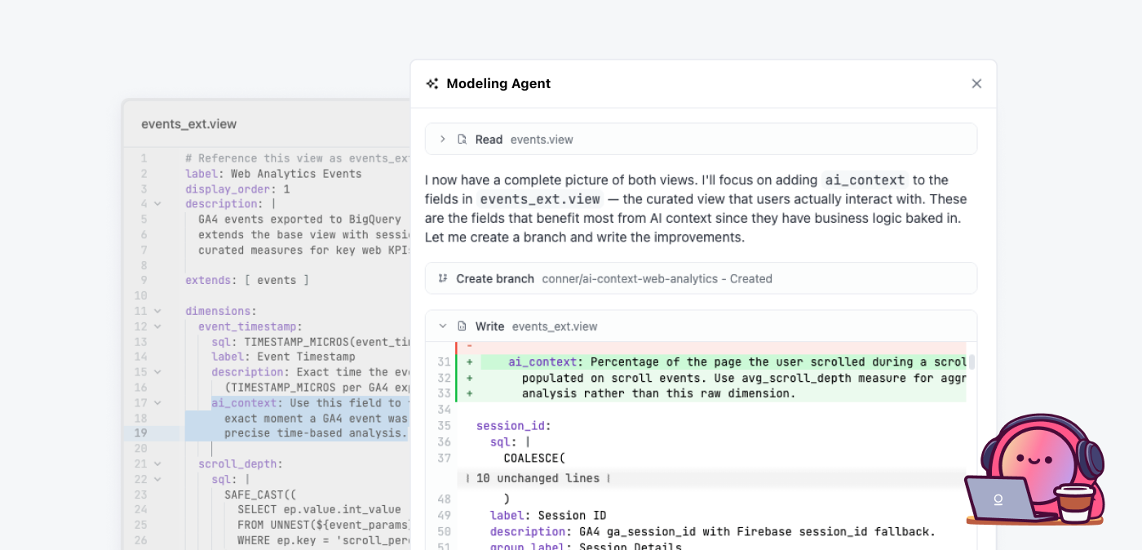Close the Modeling Agent panel
The width and height of the screenshot is (1142, 550).
coord(976,83)
